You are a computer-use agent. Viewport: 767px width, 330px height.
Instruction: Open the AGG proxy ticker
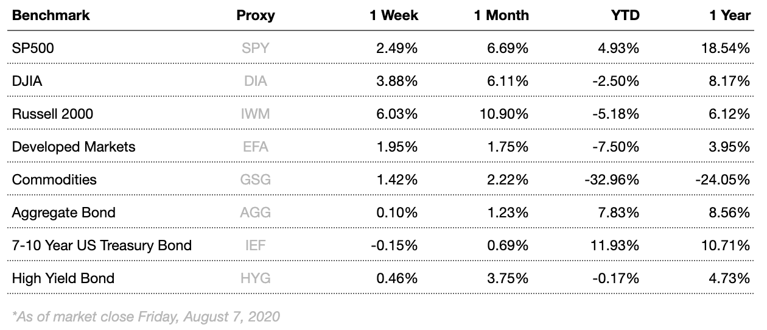tap(255, 212)
